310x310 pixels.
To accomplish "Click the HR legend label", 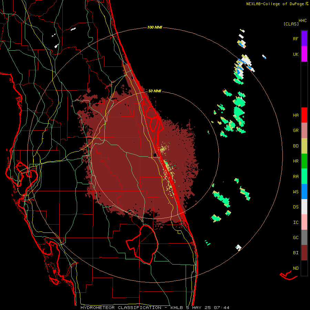I will click(x=296, y=161).
